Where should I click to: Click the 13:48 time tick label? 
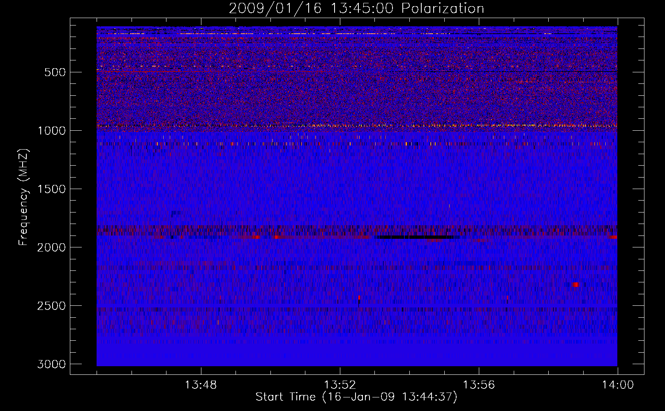[201, 385]
